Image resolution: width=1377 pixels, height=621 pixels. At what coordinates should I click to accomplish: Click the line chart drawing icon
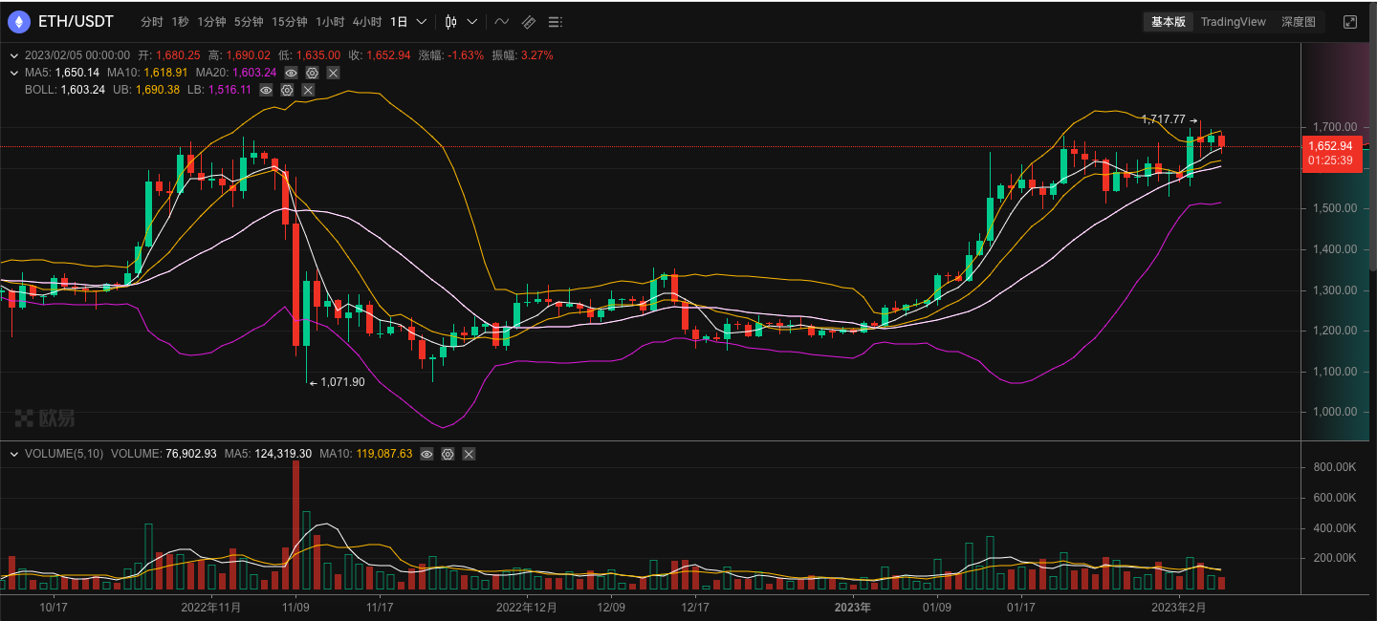point(501,21)
